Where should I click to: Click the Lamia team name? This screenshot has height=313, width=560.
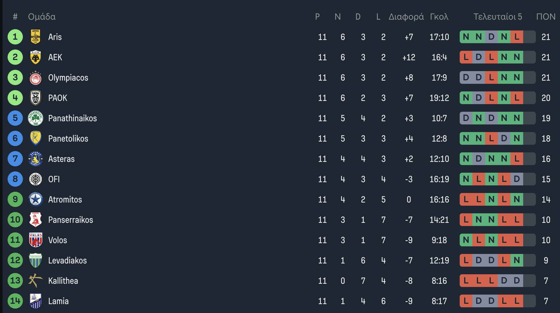pyautogui.click(x=58, y=301)
